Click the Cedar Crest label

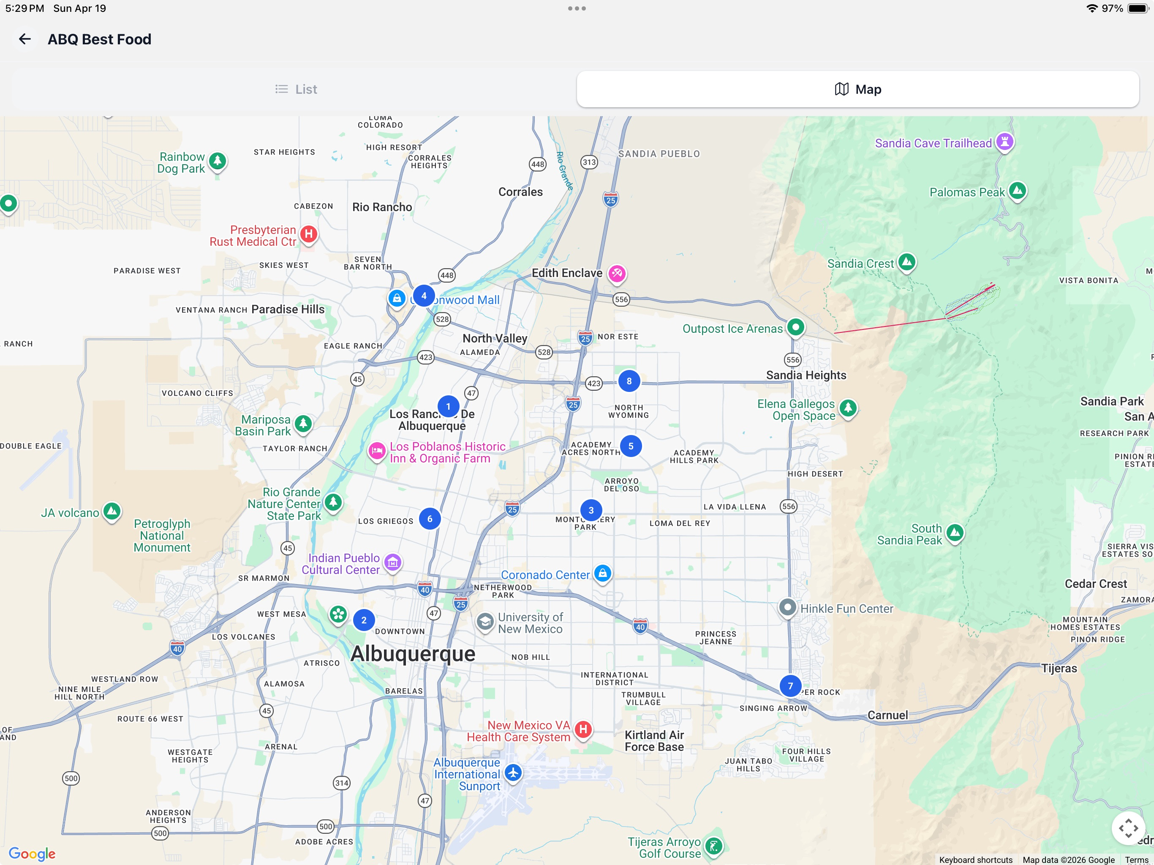pos(1096,584)
